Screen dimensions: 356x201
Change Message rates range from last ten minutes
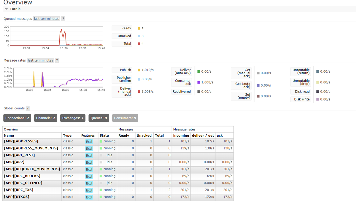40,60
